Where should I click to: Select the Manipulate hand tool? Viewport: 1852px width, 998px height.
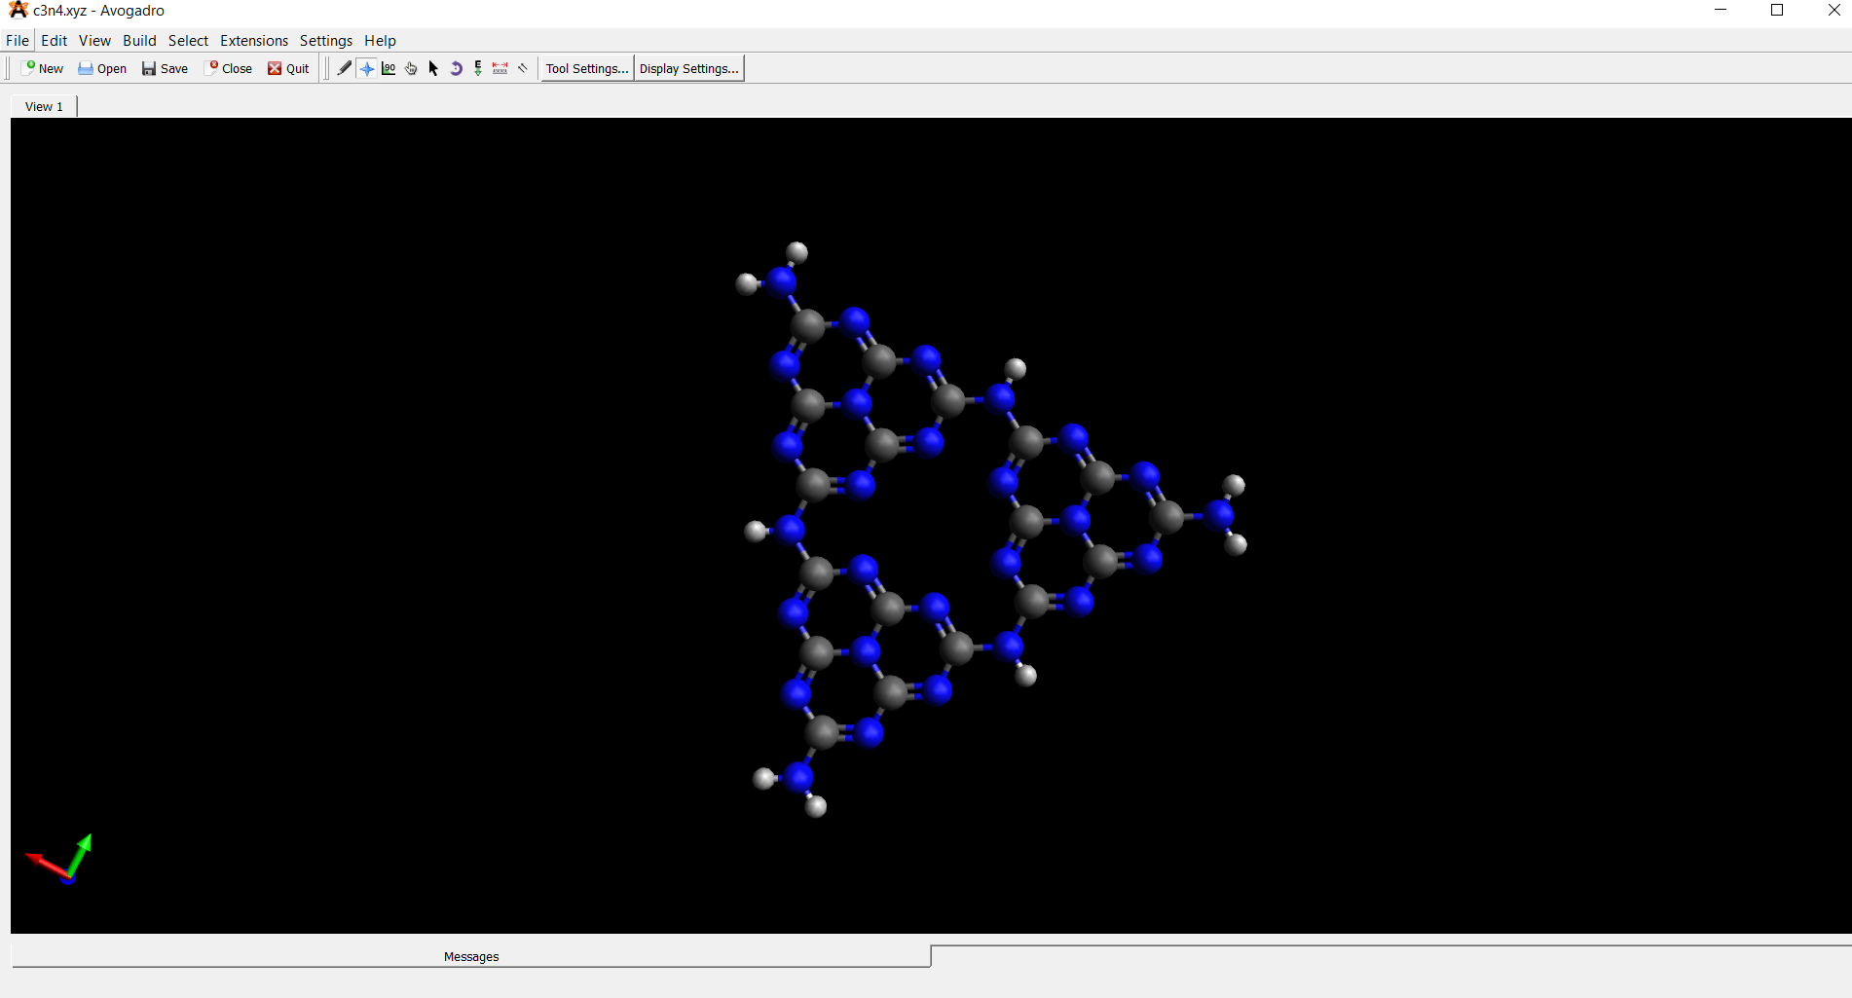click(411, 68)
